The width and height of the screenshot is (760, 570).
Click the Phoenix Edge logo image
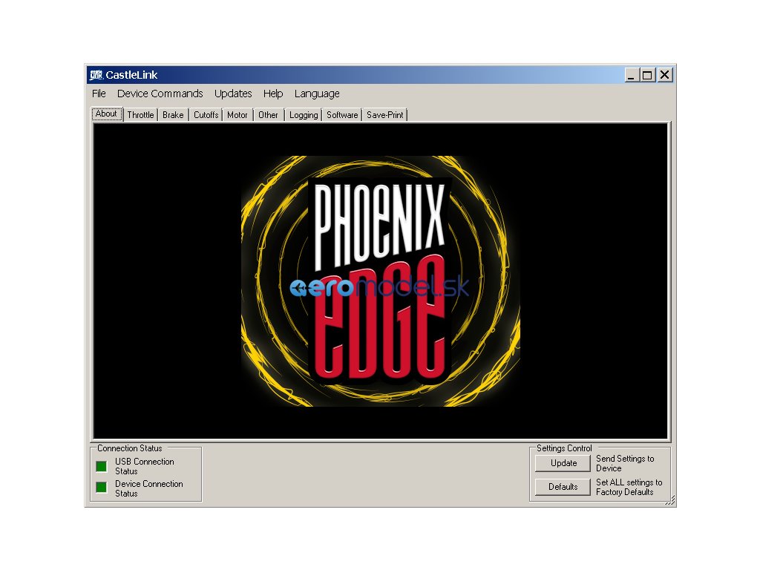click(380, 281)
